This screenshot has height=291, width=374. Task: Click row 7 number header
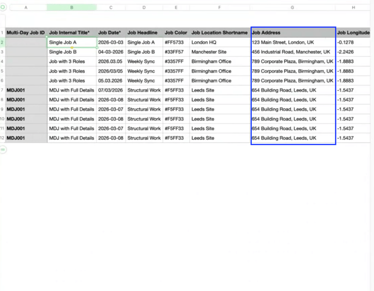[x=2, y=90]
